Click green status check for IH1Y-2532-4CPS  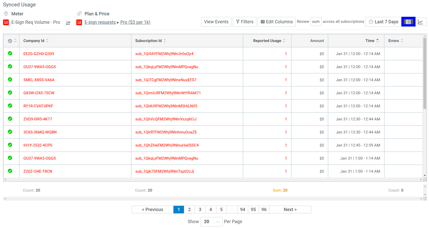click(10, 145)
